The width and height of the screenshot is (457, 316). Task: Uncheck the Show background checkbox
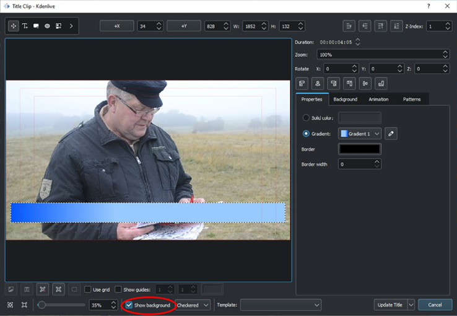click(x=129, y=305)
